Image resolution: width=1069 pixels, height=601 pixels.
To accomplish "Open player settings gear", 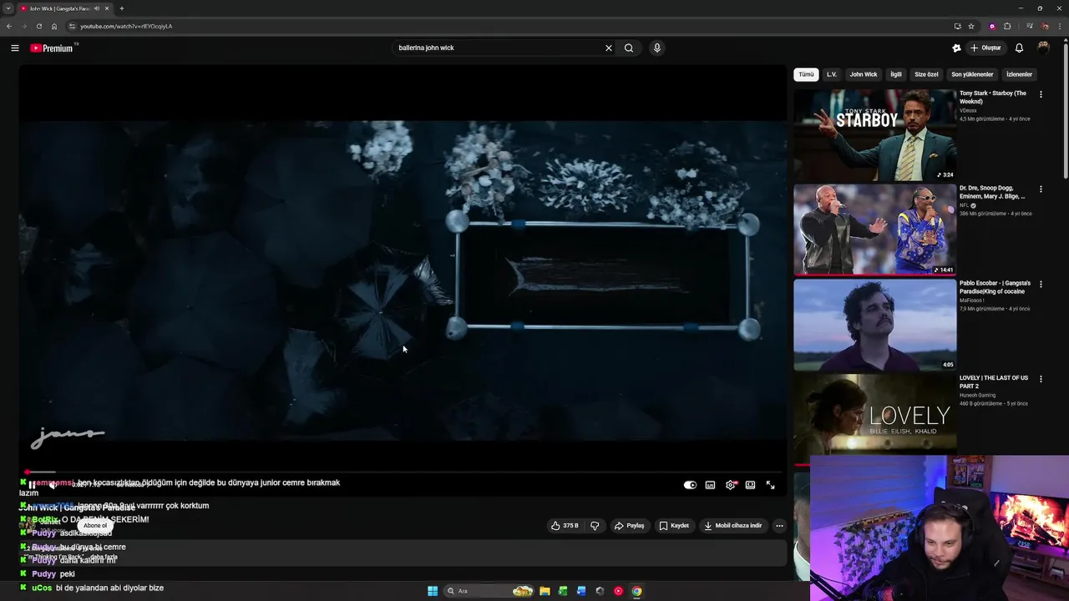I will (x=731, y=485).
